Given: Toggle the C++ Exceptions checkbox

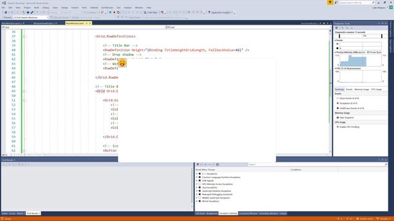Looking at the screenshot, I should (x=199, y=174).
